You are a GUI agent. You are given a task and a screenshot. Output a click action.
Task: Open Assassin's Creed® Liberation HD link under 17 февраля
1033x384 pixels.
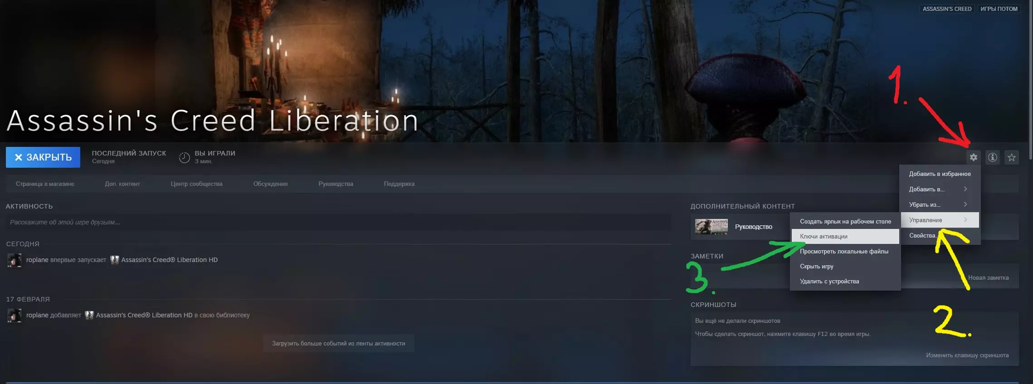144,316
